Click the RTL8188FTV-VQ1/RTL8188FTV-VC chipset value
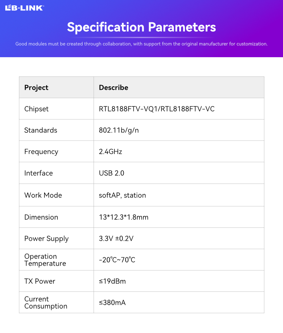 [157, 109]
